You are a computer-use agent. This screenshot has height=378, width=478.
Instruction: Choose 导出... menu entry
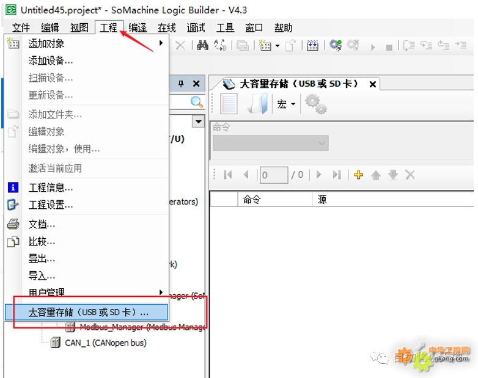(x=87, y=258)
